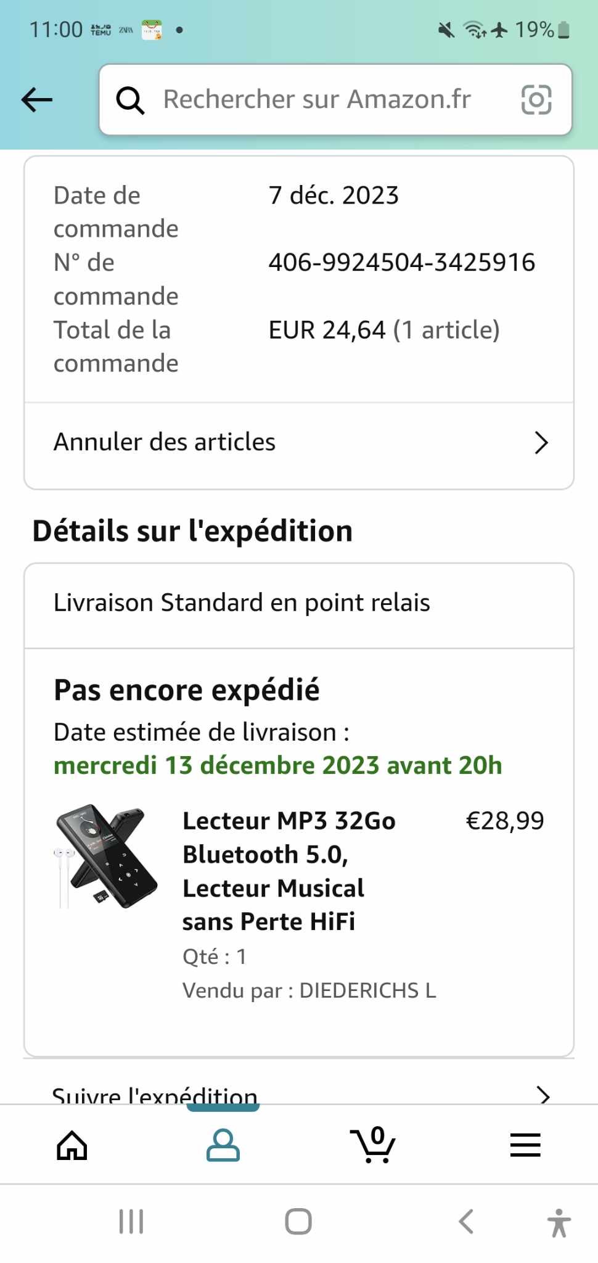Open the shopping cart icon
The height and width of the screenshot is (1263, 598).
[x=373, y=1146]
